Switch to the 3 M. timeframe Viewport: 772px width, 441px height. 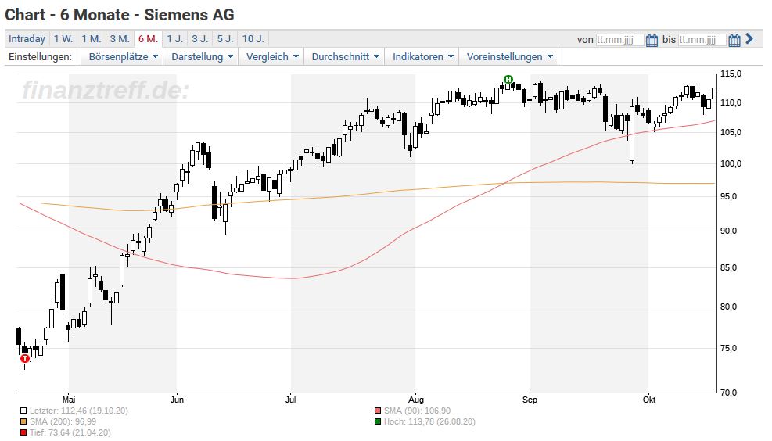pos(119,39)
